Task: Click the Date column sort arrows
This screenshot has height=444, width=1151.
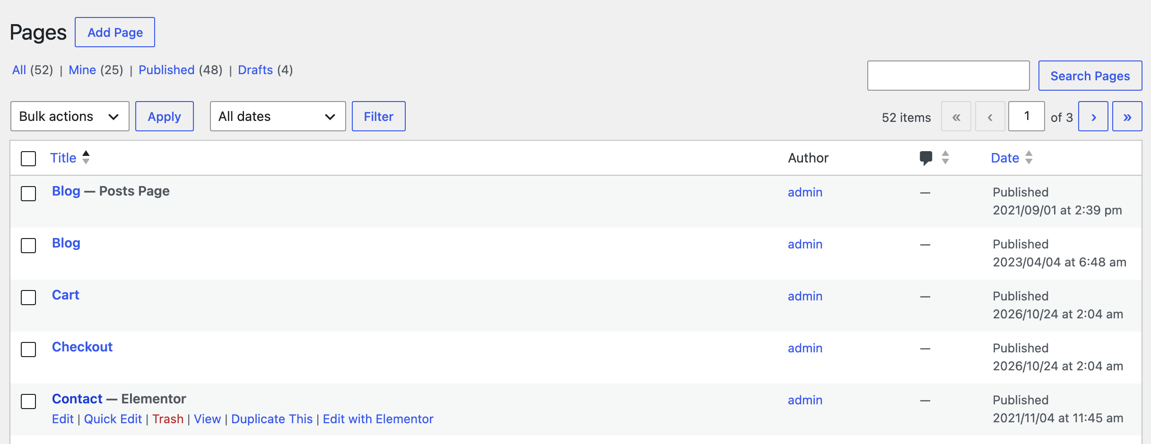Action: click(1029, 157)
